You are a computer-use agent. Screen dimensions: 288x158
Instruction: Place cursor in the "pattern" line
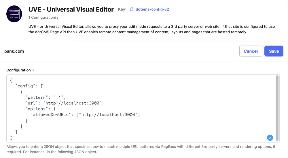(x=46, y=97)
